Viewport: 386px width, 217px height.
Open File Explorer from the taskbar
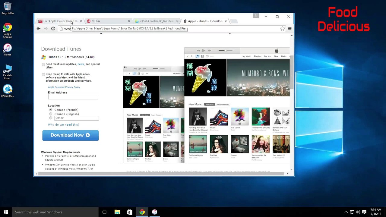tap(117, 212)
